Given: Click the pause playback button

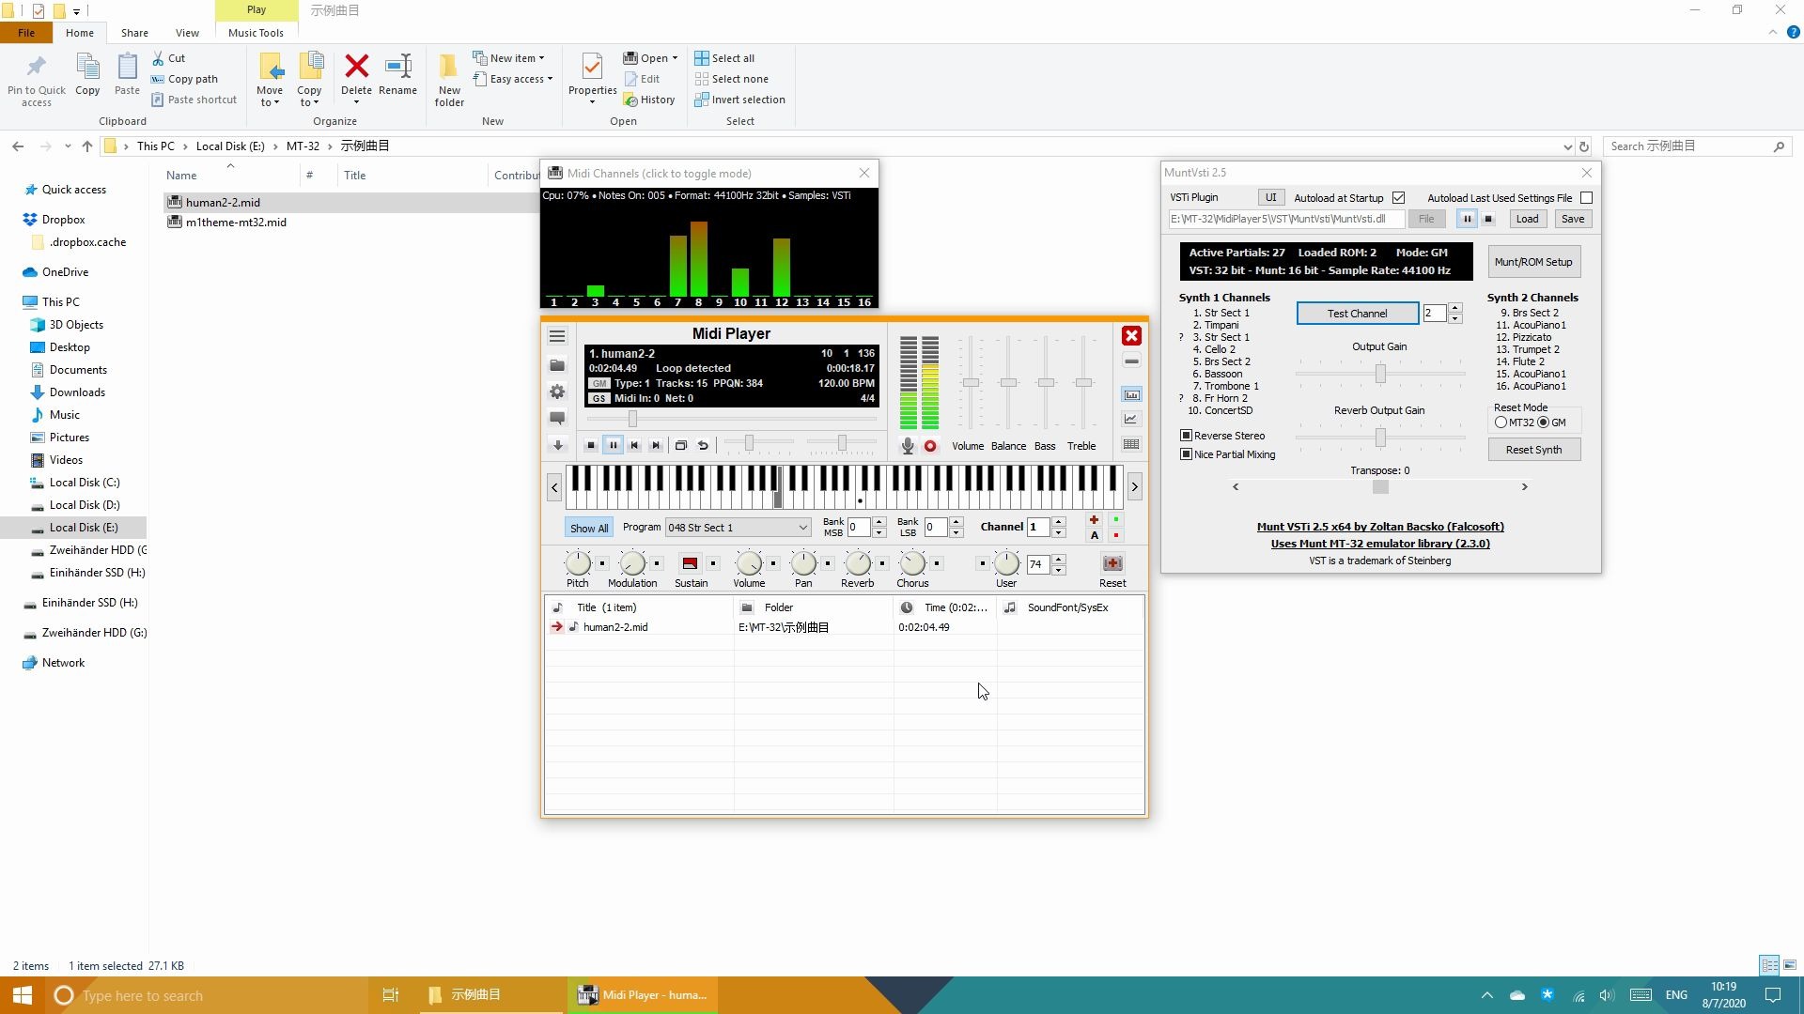Looking at the screenshot, I should click(x=613, y=445).
